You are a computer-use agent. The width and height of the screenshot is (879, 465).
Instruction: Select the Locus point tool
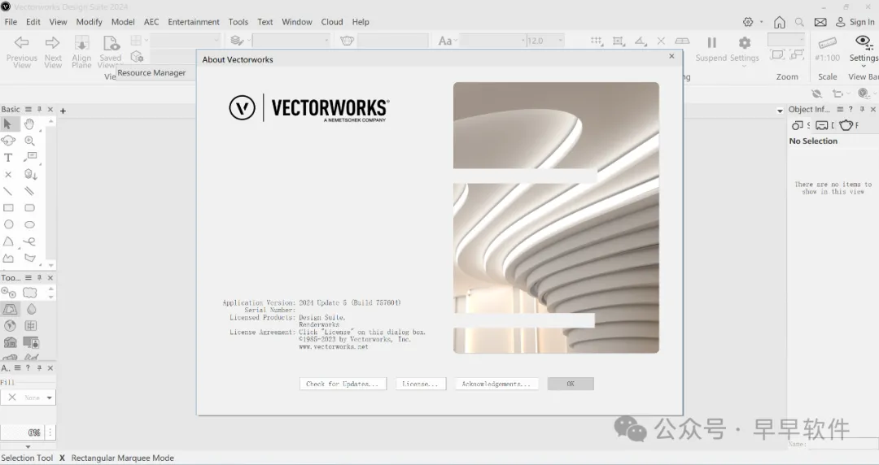(8, 175)
